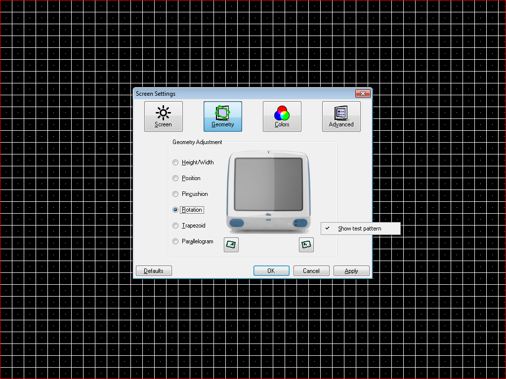Close the Screen Settings dialog
The image size is (506, 379).
click(x=363, y=93)
